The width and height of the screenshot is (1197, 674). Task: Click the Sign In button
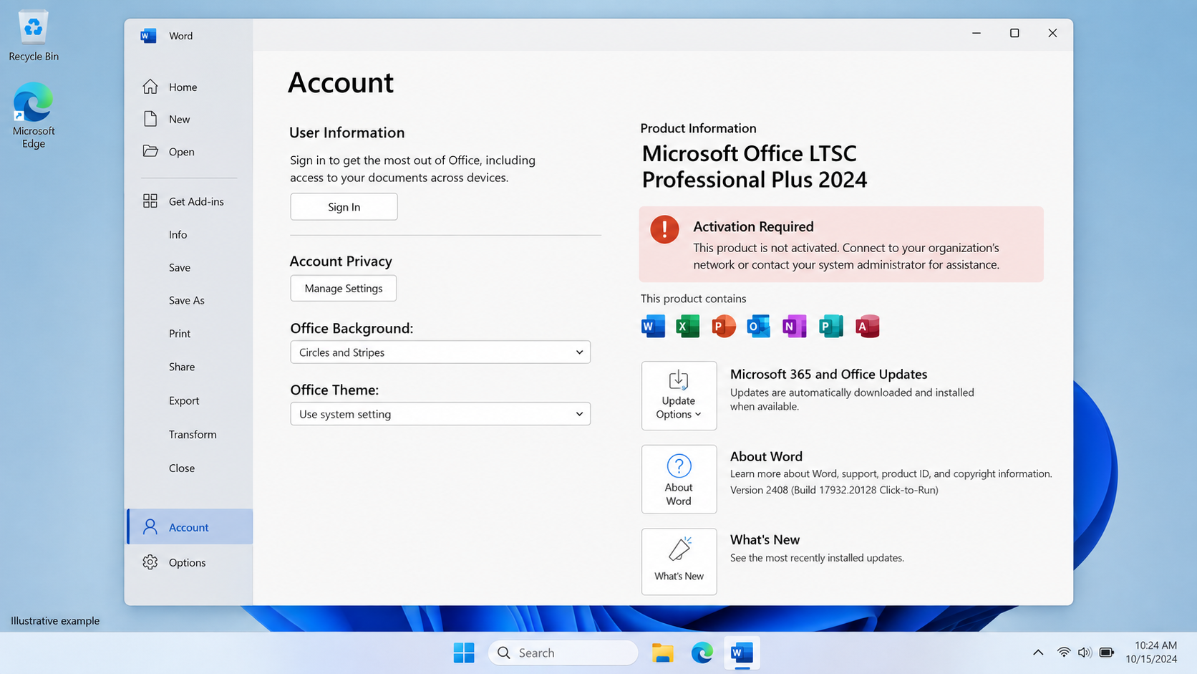click(344, 207)
